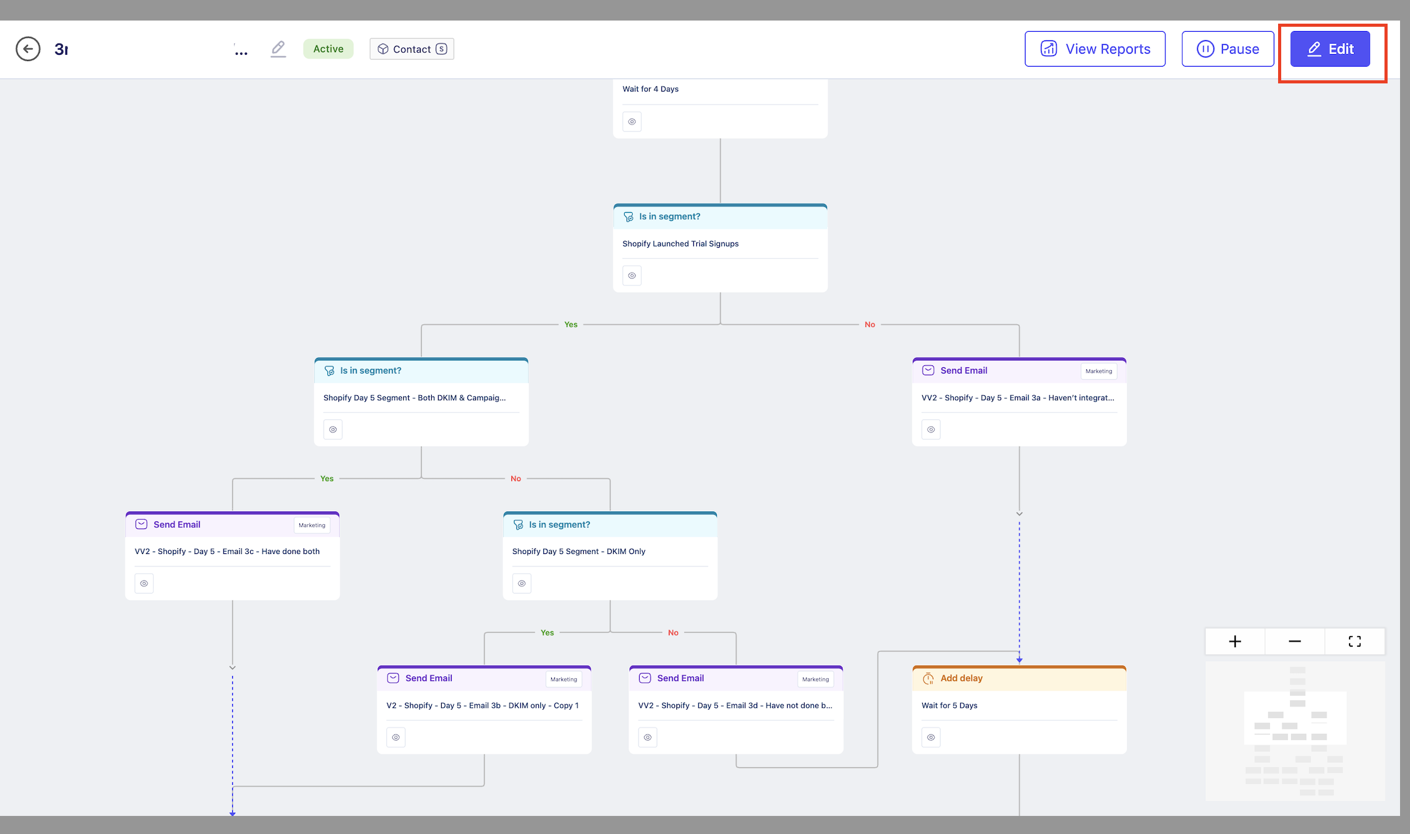Open View Reports
Viewport: 1410px width, 834px height.
click(1095, 49)
